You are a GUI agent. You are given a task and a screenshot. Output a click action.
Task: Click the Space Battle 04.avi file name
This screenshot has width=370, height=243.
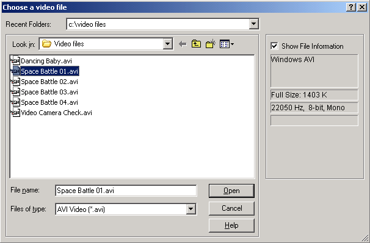(49, 102)
